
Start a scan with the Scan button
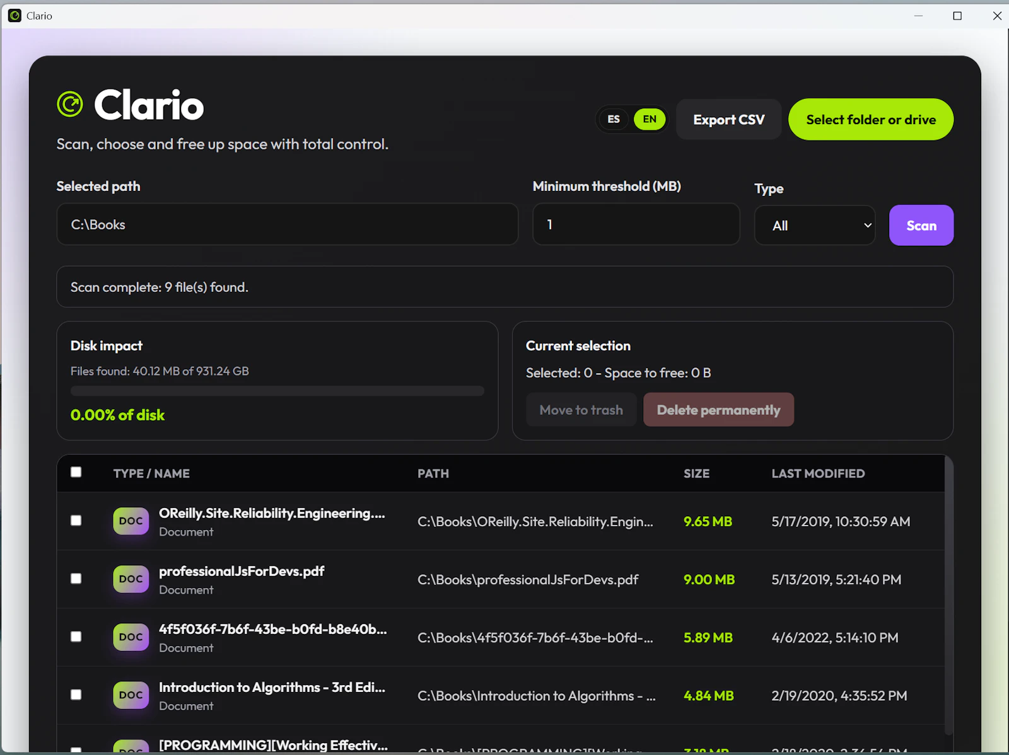point(921,225)
